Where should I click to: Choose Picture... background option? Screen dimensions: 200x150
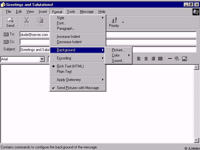pyautogui.click(x=118, y=50)
